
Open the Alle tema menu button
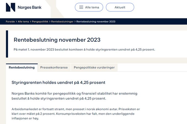(x=89, y=7)
